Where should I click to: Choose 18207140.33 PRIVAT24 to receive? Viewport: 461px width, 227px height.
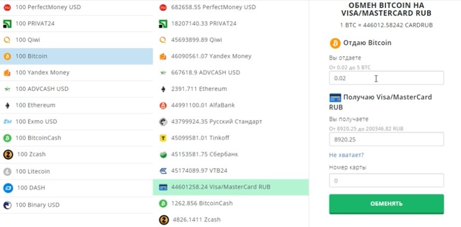[231, 24]
